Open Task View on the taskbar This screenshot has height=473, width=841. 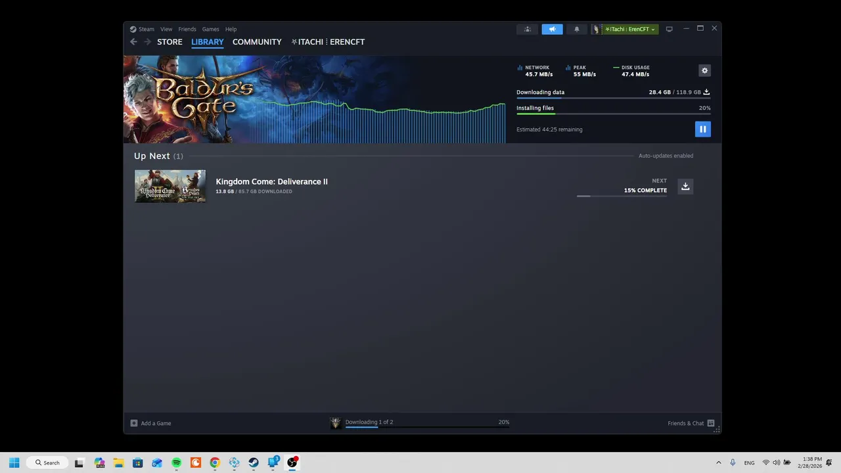80,462
